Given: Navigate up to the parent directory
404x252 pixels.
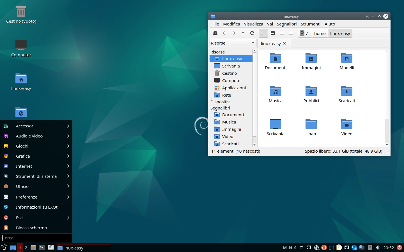Looking at the screenshot, I should (243, 33).
